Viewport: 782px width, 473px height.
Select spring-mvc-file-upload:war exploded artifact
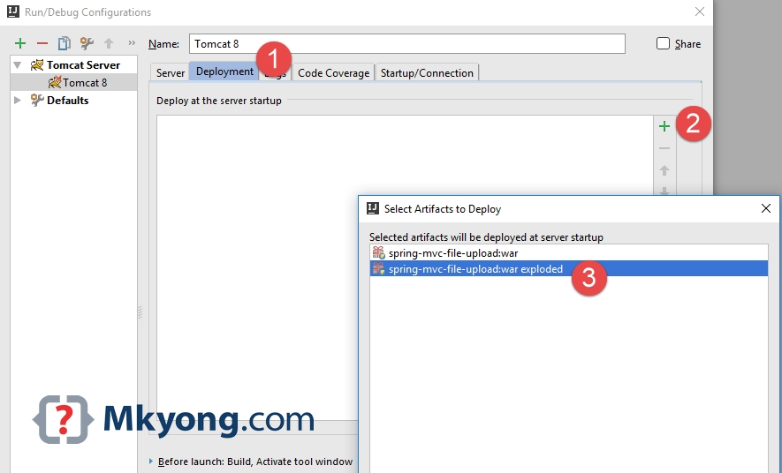475,269
